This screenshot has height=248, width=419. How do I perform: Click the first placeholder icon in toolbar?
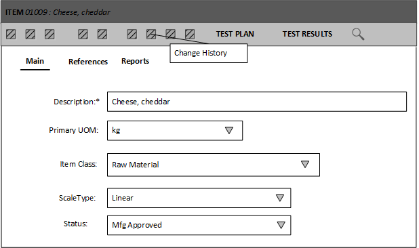pos(11,34)
